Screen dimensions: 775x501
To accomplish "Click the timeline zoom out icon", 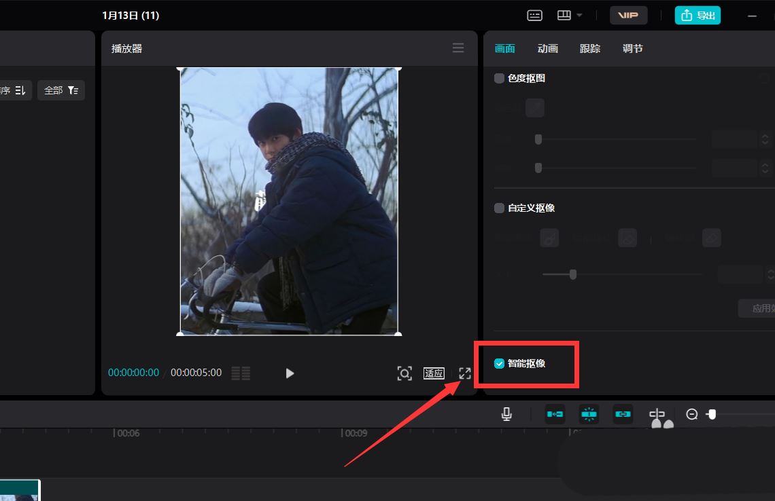I will (x=692, y=414).
